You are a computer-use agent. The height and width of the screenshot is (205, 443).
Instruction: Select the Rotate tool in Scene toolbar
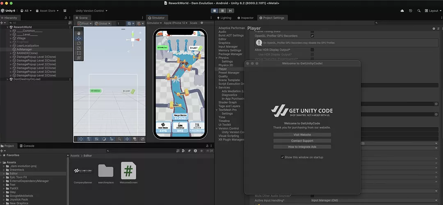click(x=79, y=43)
